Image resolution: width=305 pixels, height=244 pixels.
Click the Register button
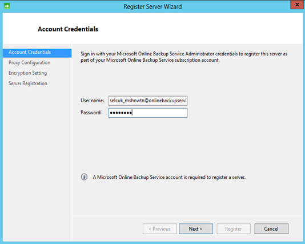234,229
